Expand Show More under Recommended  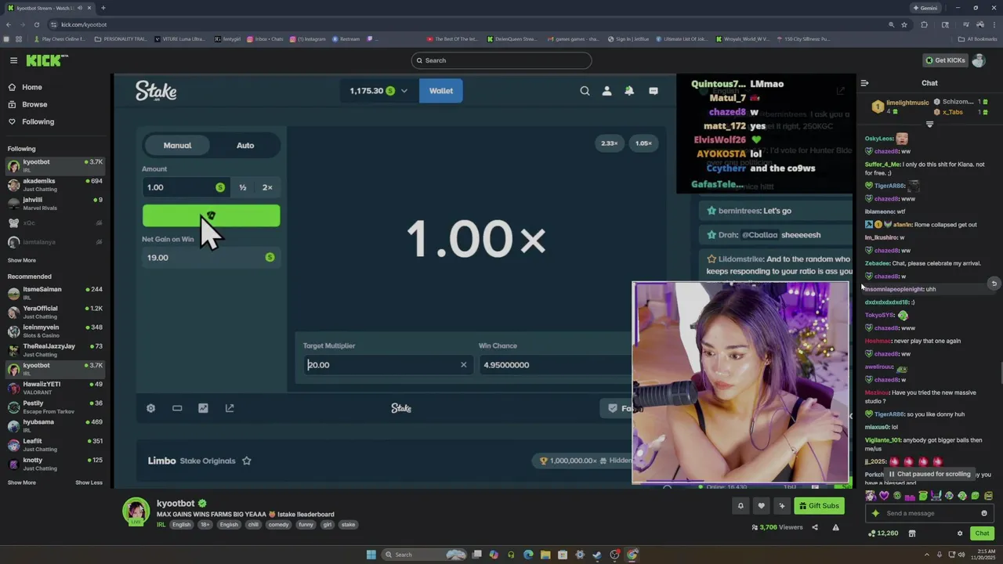22,483
